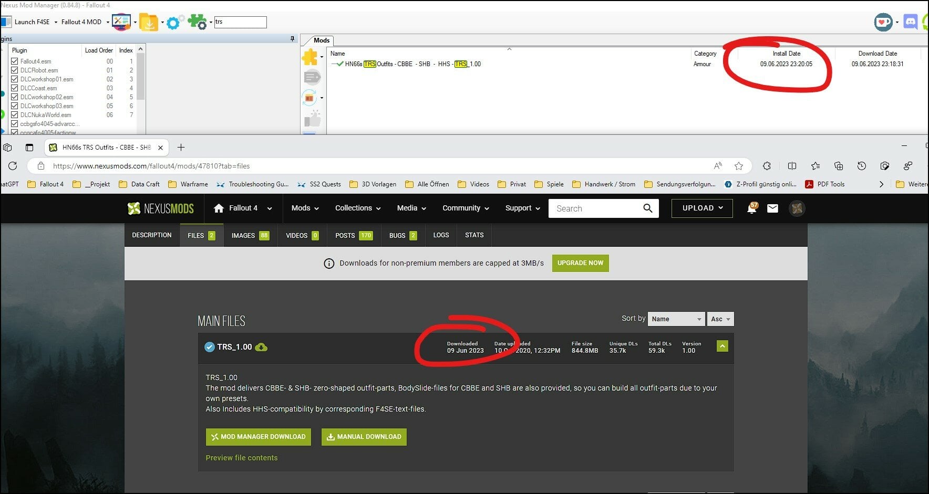The height and width of the screenshot is (494, 929).
Task: Expand the Fallout 4 game chevron on Nexus
Action: pyautogui.click(x=270, y=208)
